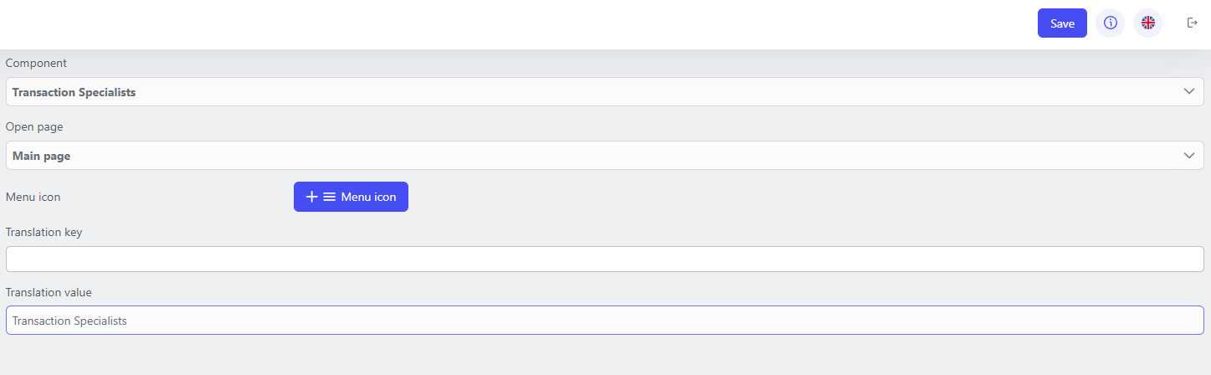Click the Open page field label
Image resolution: width=1211 pixels, height=375 pixels.
(x=34, y=126)
